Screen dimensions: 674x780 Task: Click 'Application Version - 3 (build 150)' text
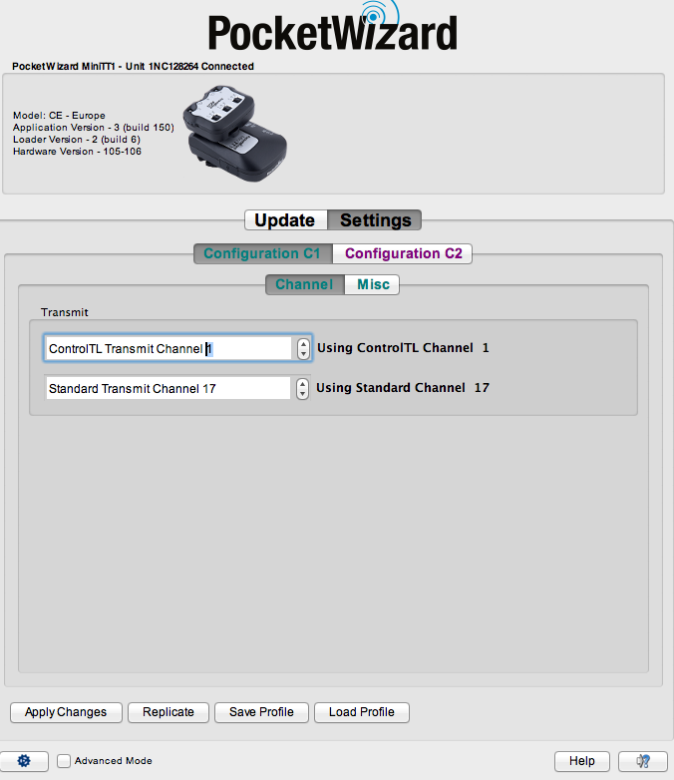pyautogui.click(x=94, y=128)
